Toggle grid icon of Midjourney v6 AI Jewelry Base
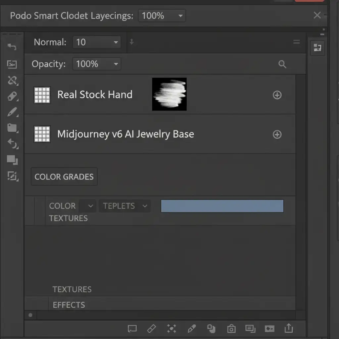Image resolution: width=339 pixels, height=339 pixels. [x=42, y=134]
